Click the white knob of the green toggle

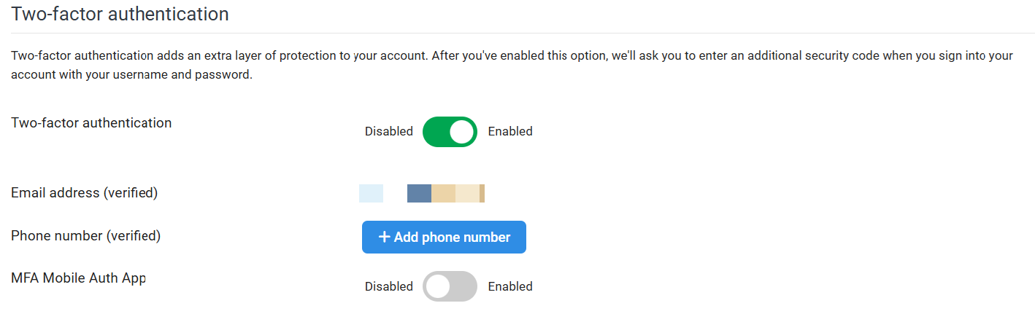pos(461,132)
